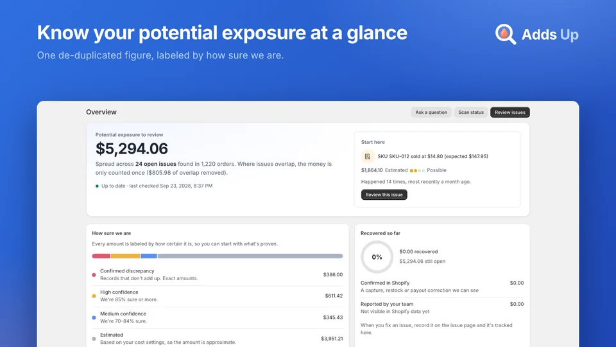Click the yellow High confidence bar segment
The height and width of the screenshot is (347, 616).
coord(125,256)
